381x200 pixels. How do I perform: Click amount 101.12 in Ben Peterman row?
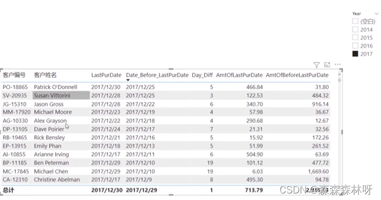[x=255, y=162]
